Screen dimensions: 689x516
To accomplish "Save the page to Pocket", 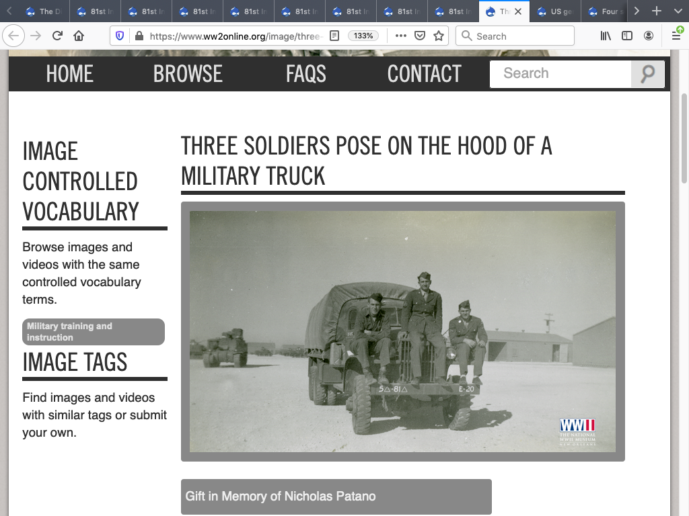I will [420, 36].
